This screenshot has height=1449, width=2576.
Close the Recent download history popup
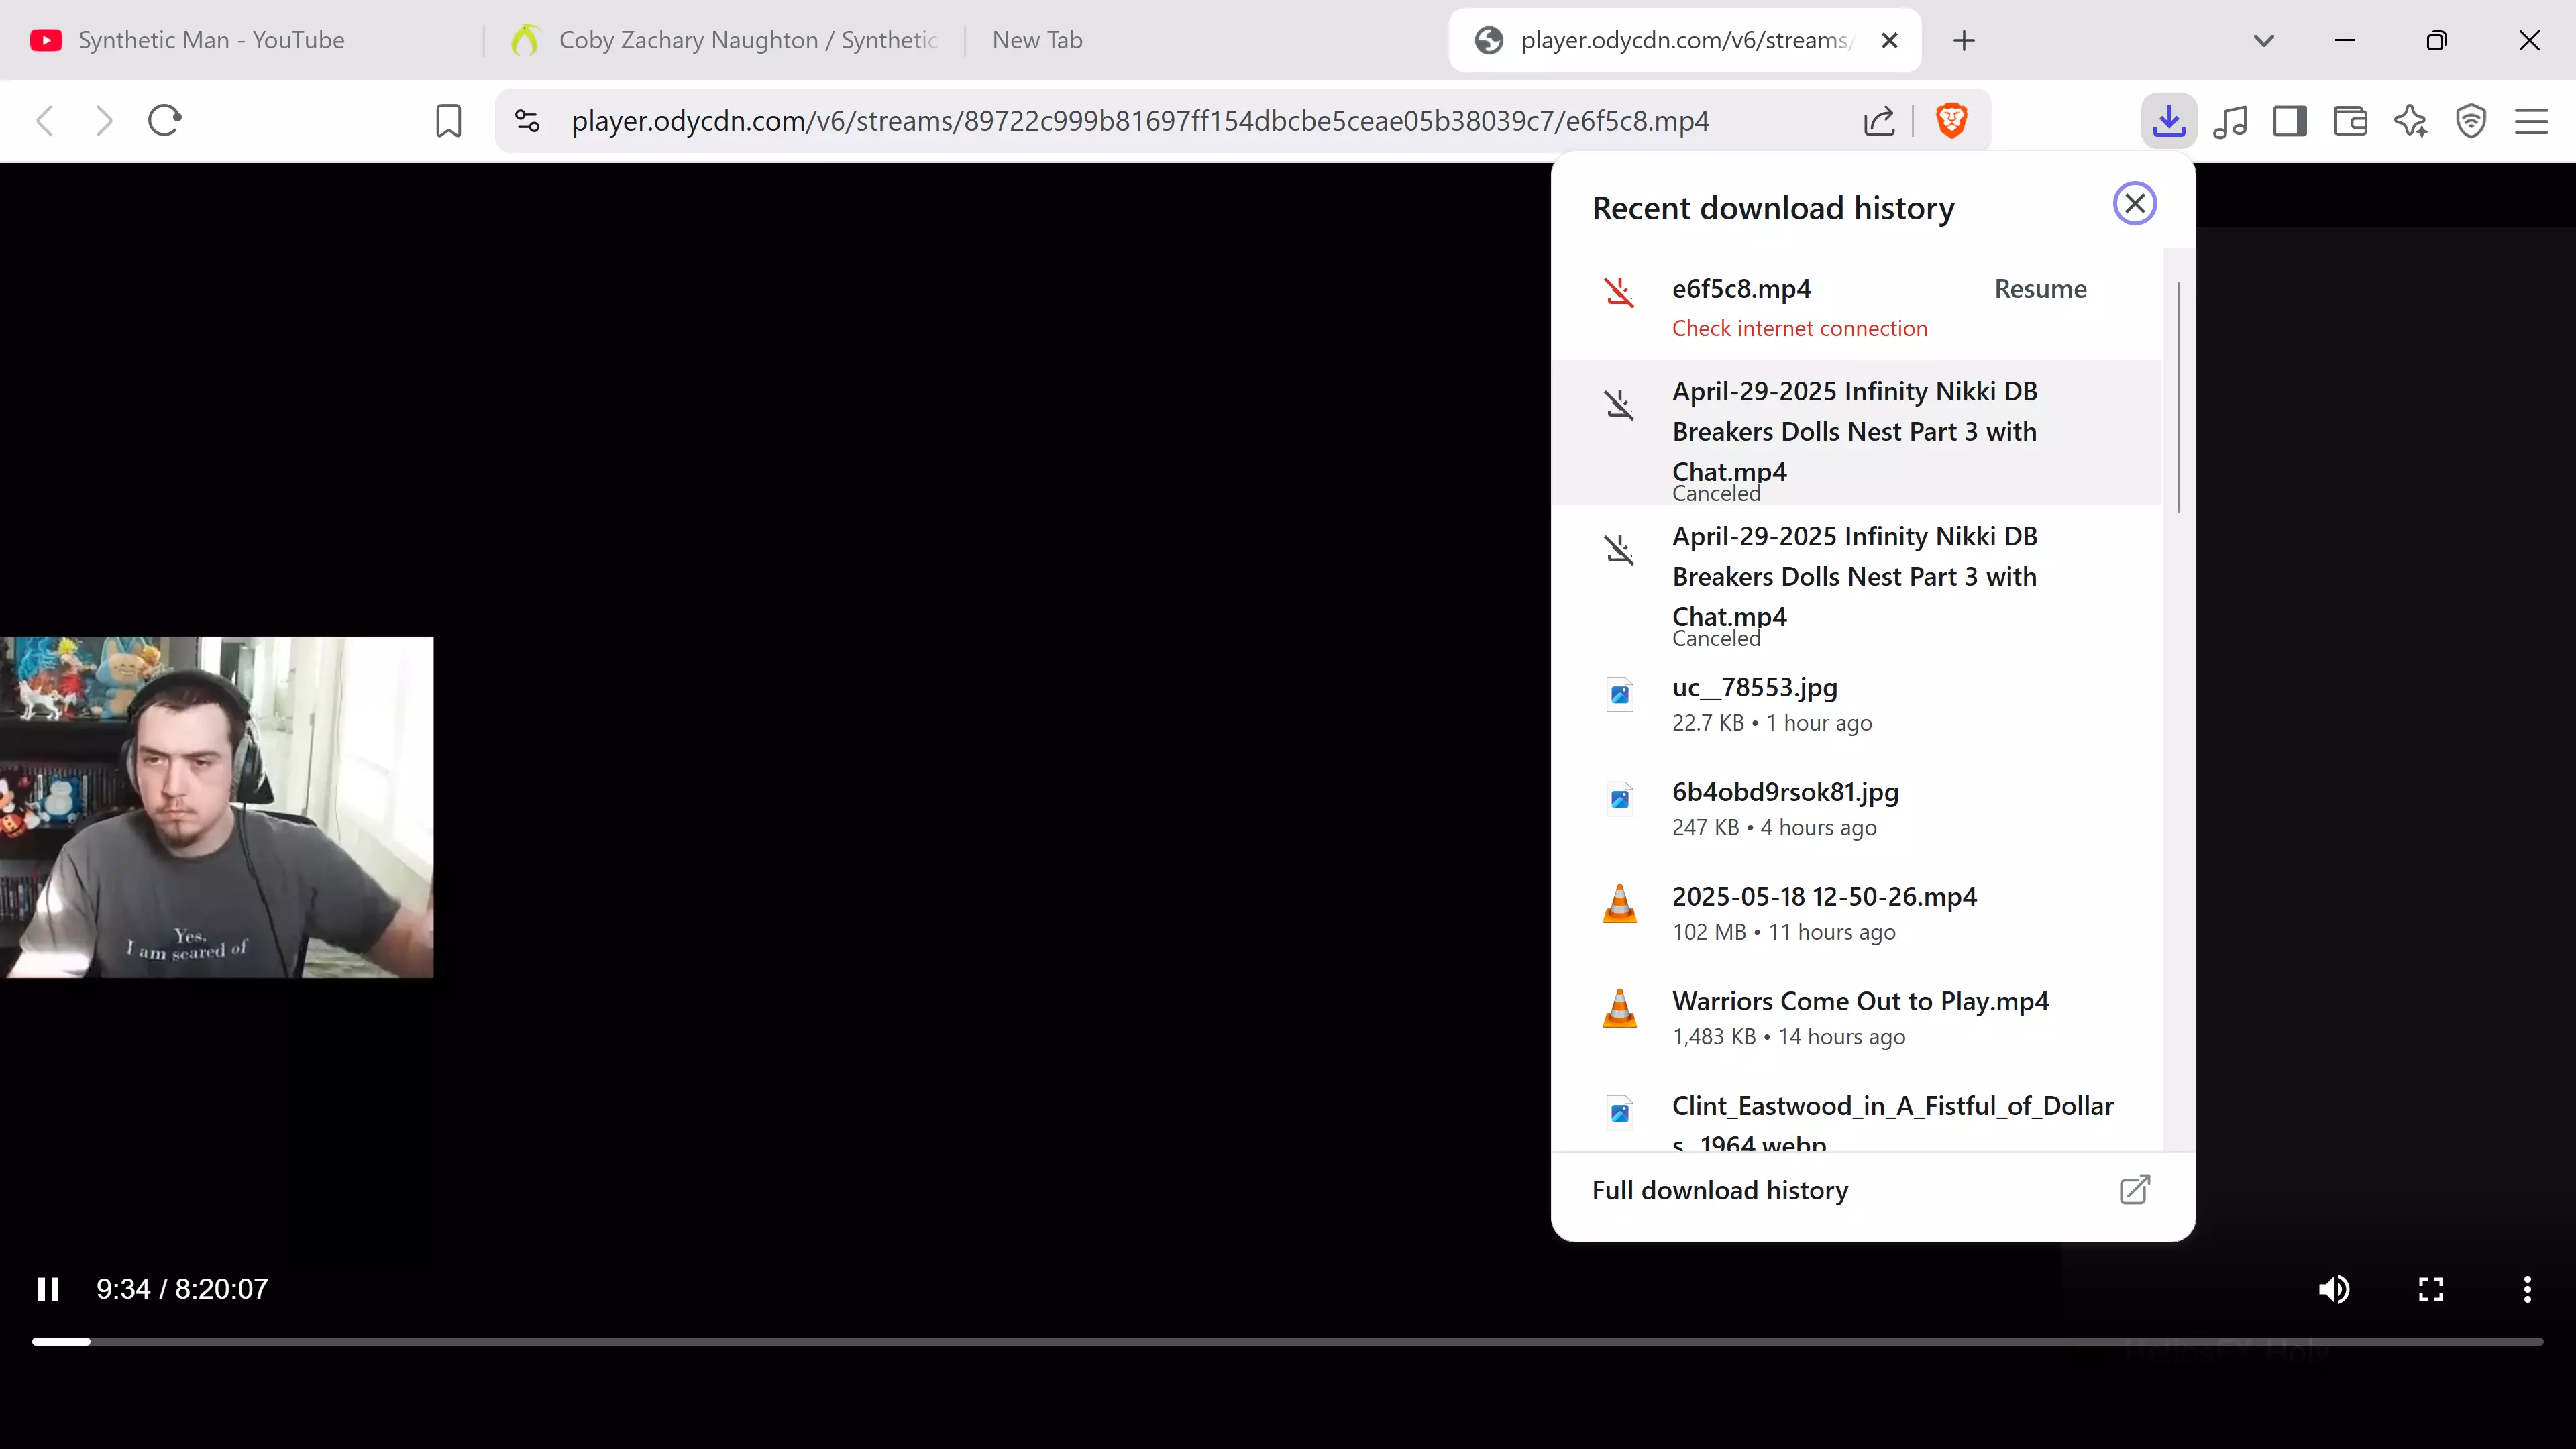[2135, 204]
